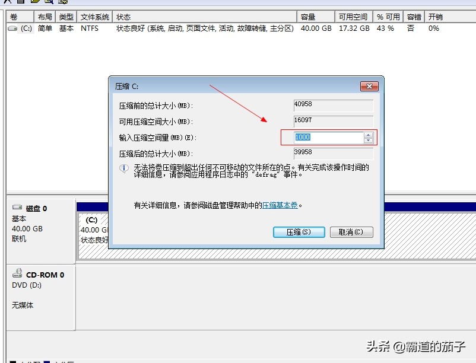Click the 磁盘 0 disk icon
The image size is (476, 363).
15,207
